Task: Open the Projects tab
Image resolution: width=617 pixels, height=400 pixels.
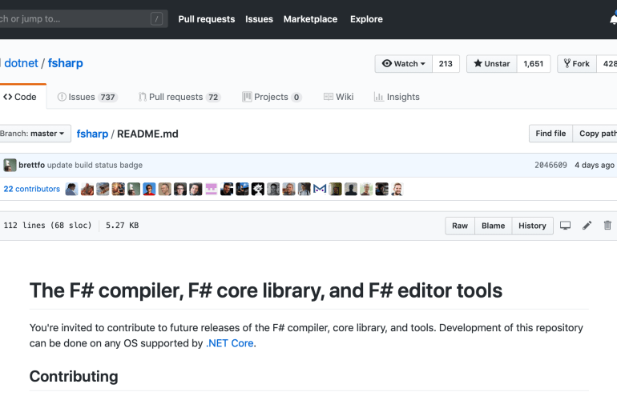Action: point(272,97)
